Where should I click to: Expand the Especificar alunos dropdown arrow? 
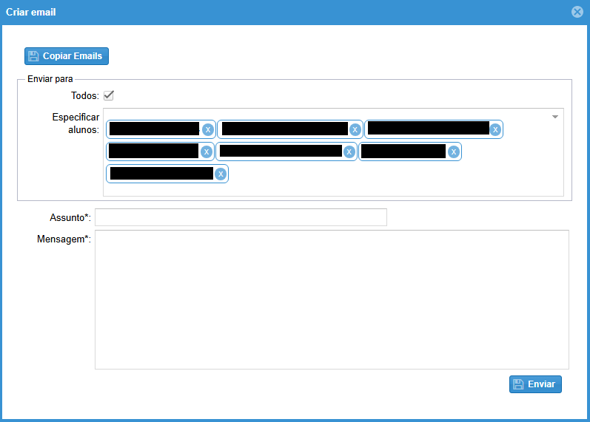[555, 117]
